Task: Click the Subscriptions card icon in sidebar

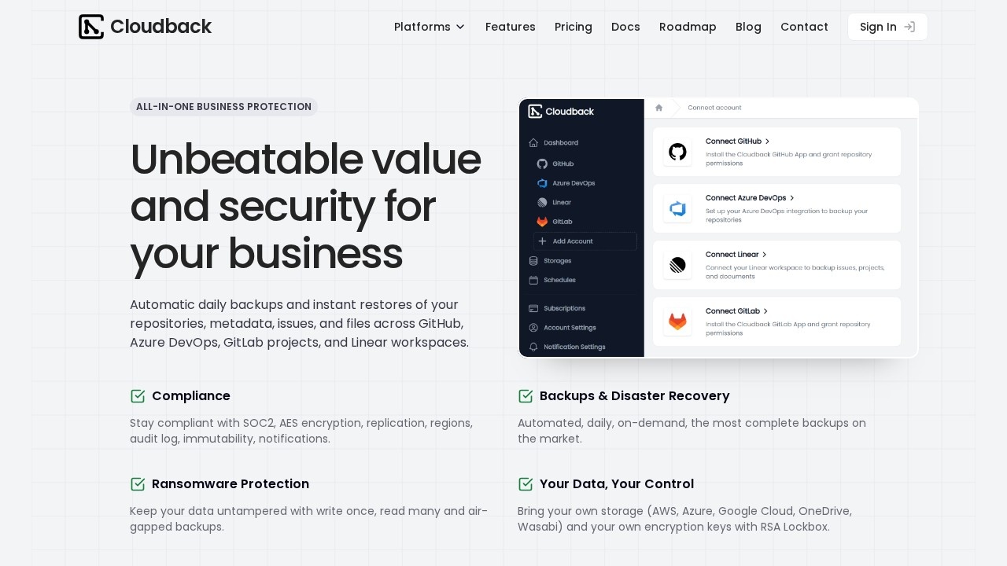Action: [x=533, y=308]
